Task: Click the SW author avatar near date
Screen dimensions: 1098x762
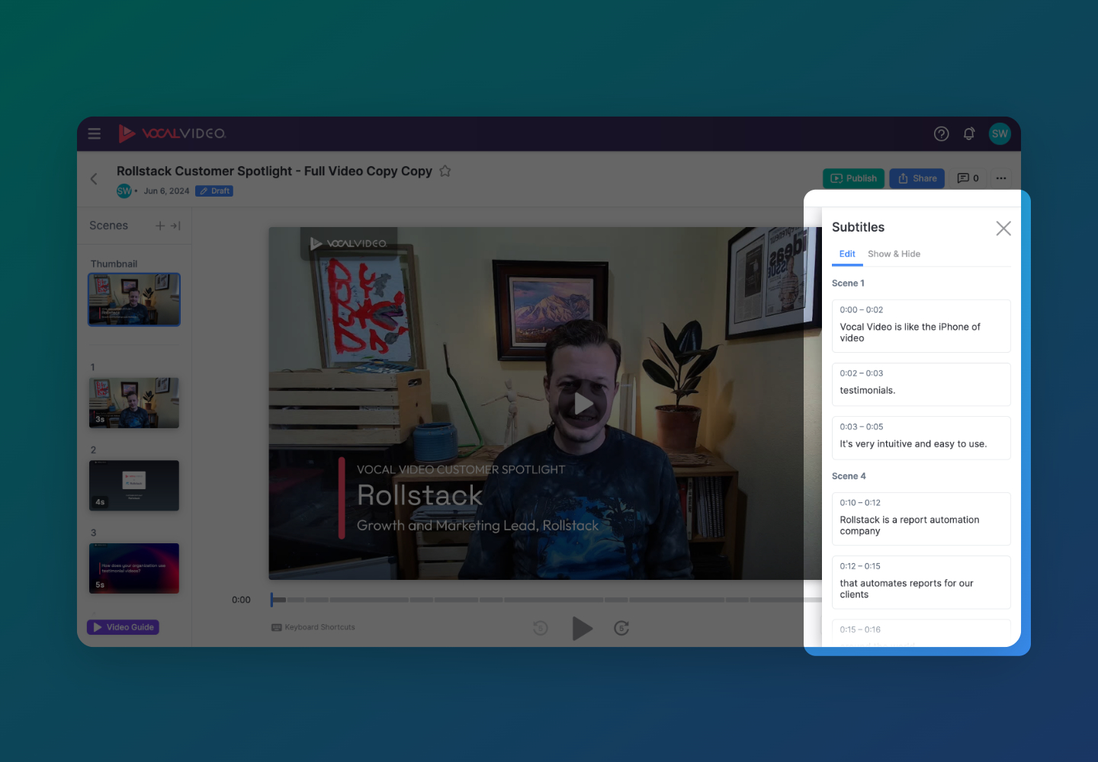Action: tap(124, 191)
